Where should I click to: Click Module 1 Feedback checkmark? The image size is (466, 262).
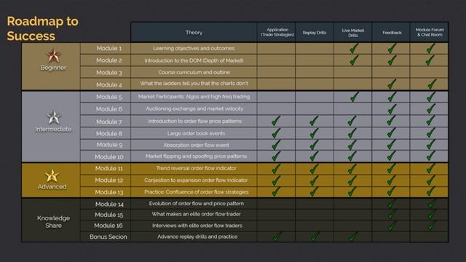[392, 48]
